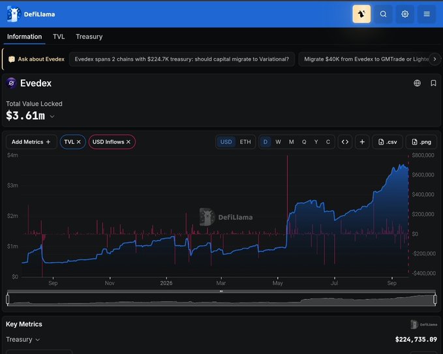Screen dimensions: 443x354
Task: Open the search magnifier icon
Action: (x=383, y=14)
